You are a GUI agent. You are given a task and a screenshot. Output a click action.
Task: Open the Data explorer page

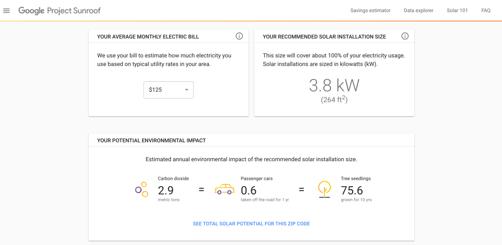tap(418, 11)
